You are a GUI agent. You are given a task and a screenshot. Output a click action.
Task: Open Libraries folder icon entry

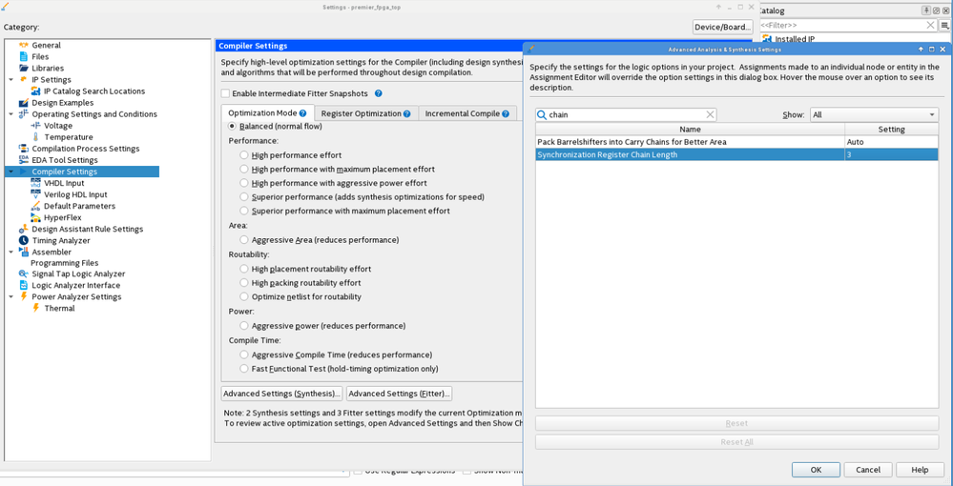point(24,68)
